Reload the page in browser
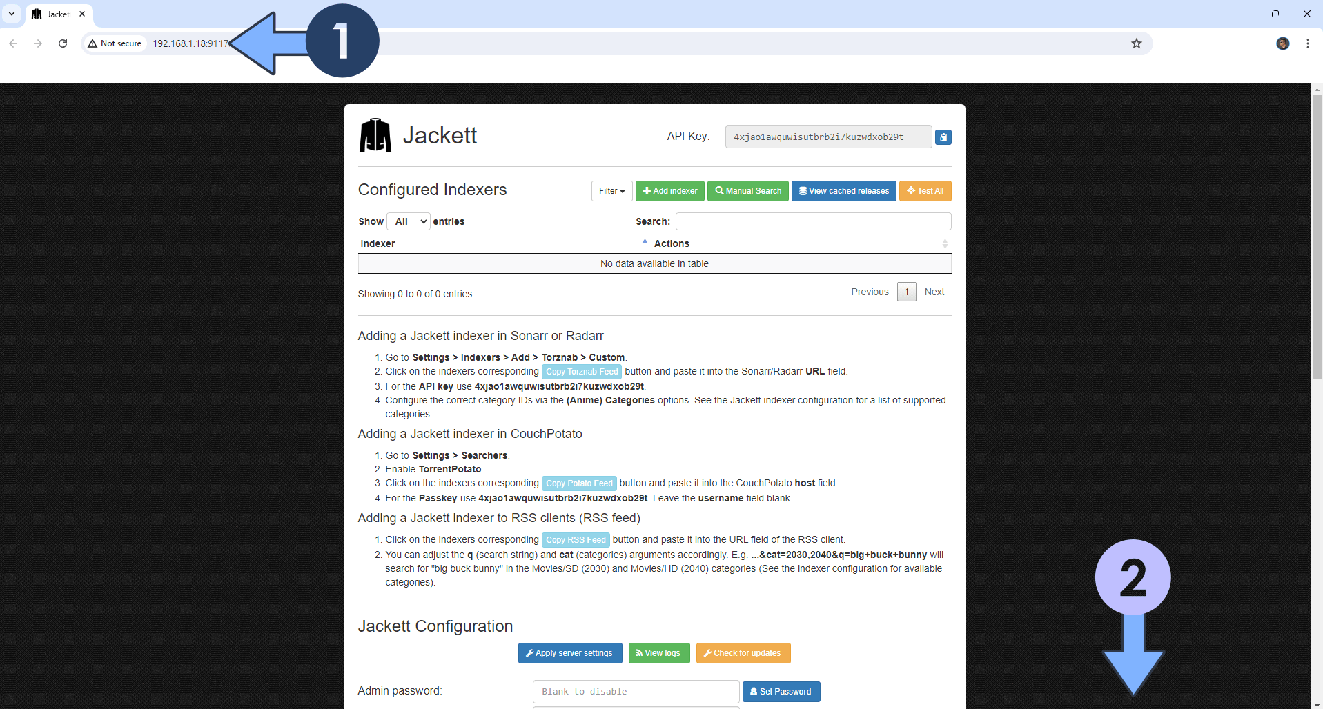The image size is (1323, 709). coord(63,43)
